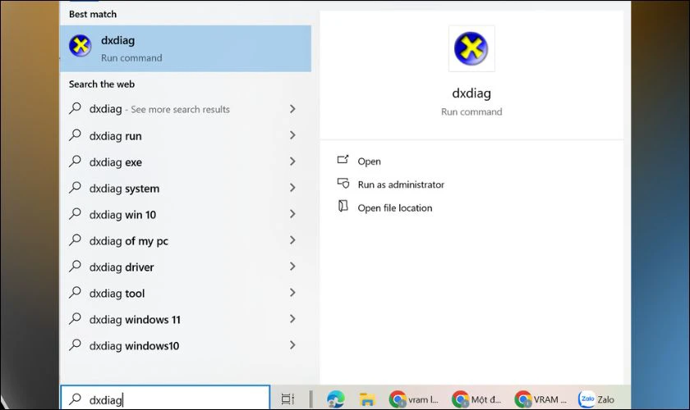Expand the 'dxdiag windows10' suggestion chevron

tap(292, 345)
